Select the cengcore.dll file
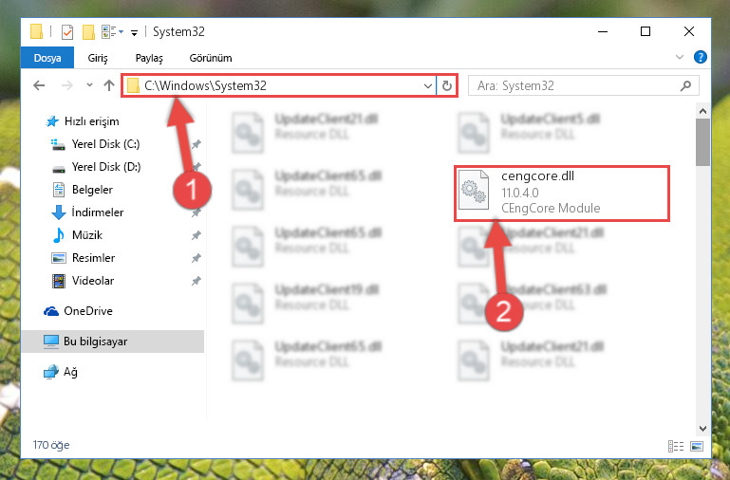Screen dimensions: 730x480 pyautogui.click(x=562, y=193)
